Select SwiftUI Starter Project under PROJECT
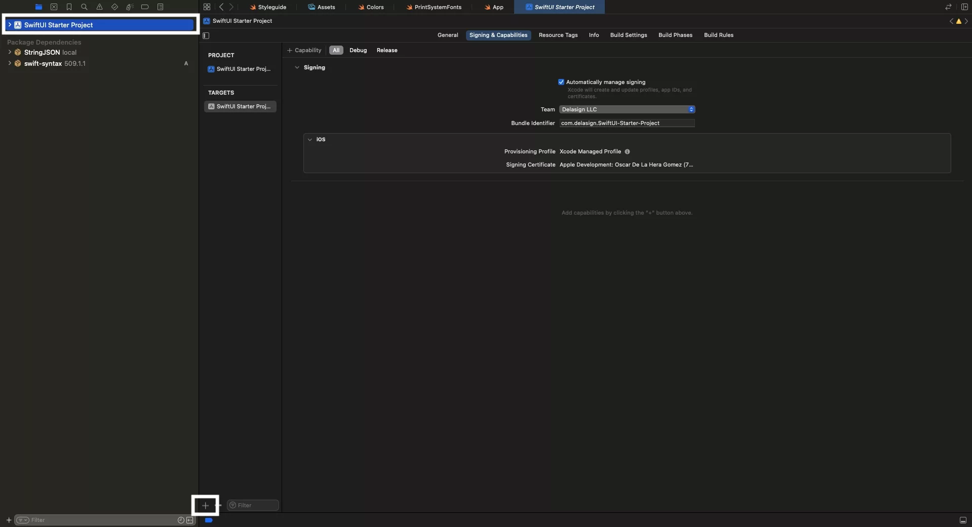The image size is (972, 527). click(240, 69)
